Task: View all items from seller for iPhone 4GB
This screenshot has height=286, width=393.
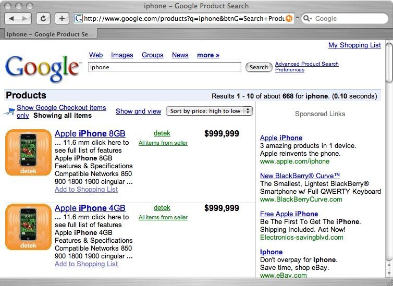Action: tap(163, 217)
